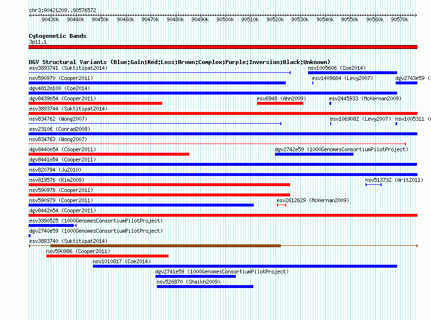This screenshot has width=431, height=320.
Task: Click the Cytogenetic Bands track title
Action: coord(58,36)
